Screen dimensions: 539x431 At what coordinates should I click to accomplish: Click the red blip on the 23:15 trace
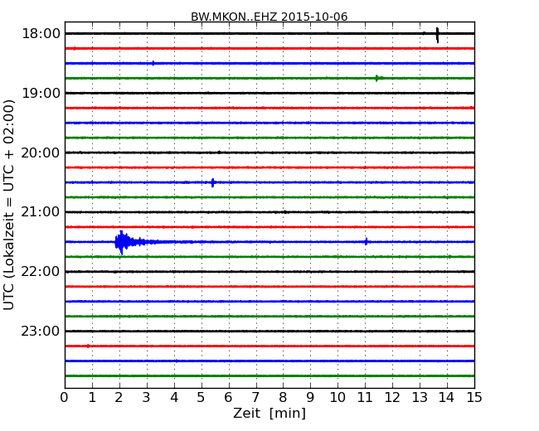(88, 346)
